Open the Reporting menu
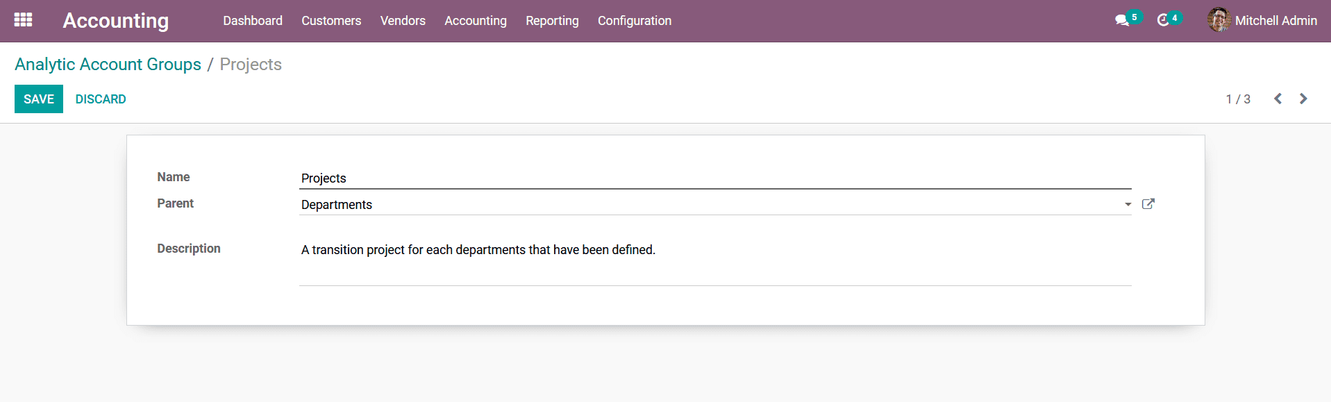The width and height of the screenshot is (1331, 402). 552,21
